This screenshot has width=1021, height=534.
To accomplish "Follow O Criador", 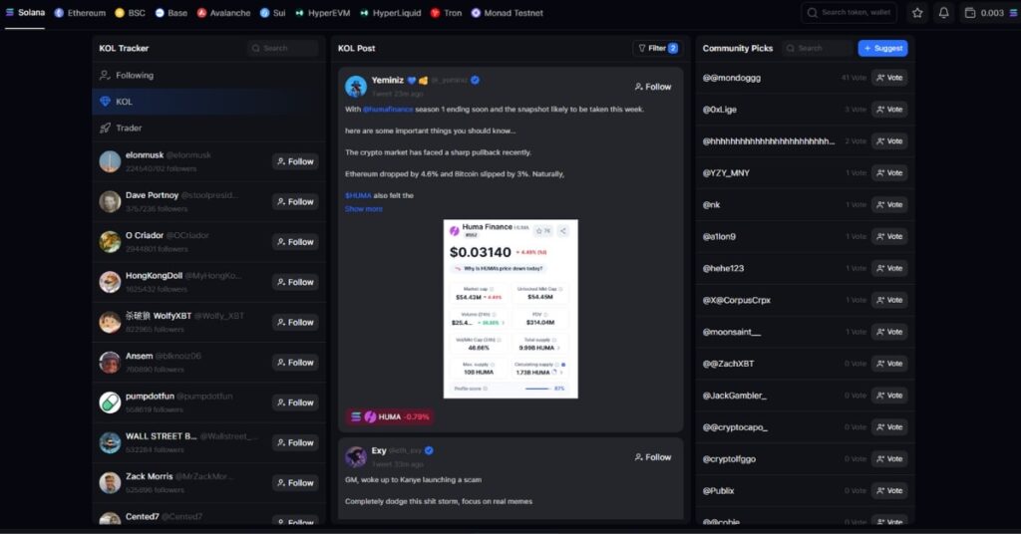I will pos(295,242).
